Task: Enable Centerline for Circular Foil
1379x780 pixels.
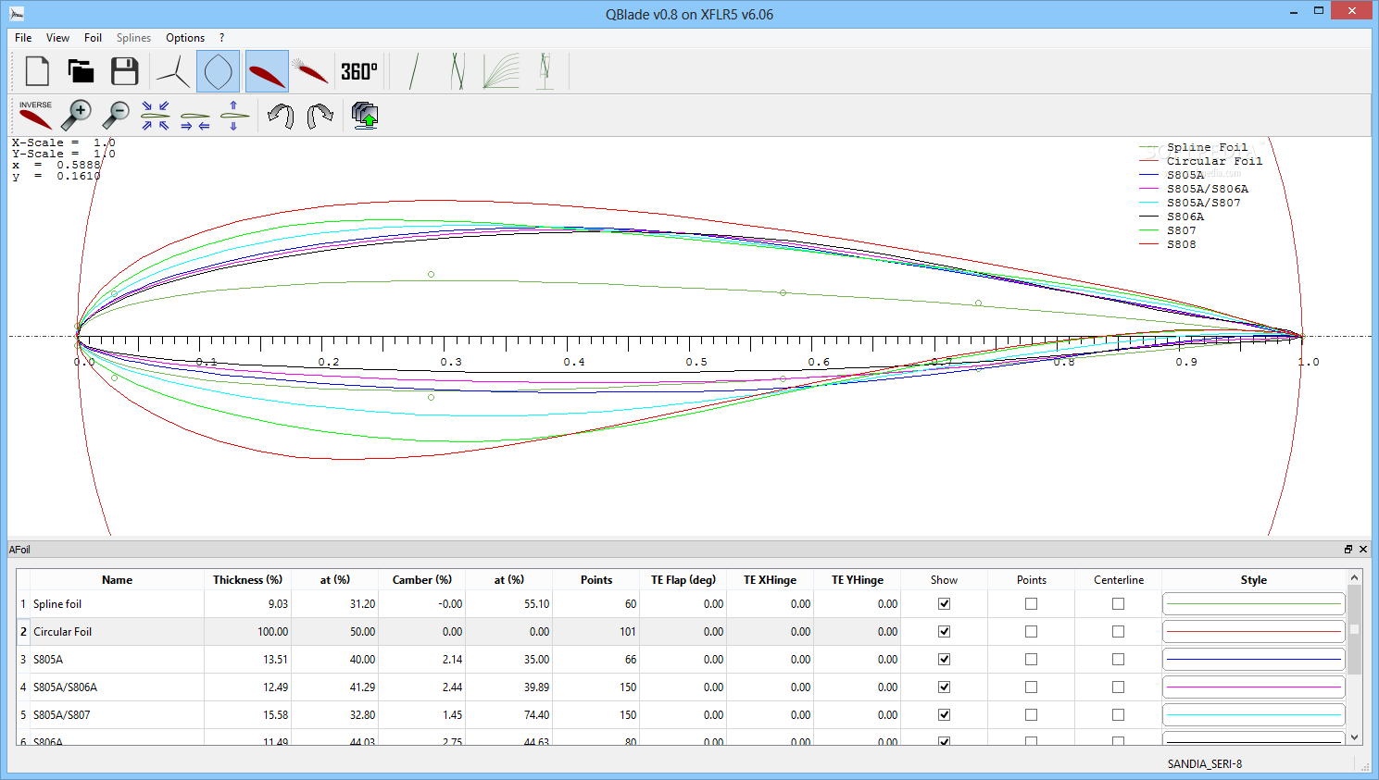Action: point(1118,631)
